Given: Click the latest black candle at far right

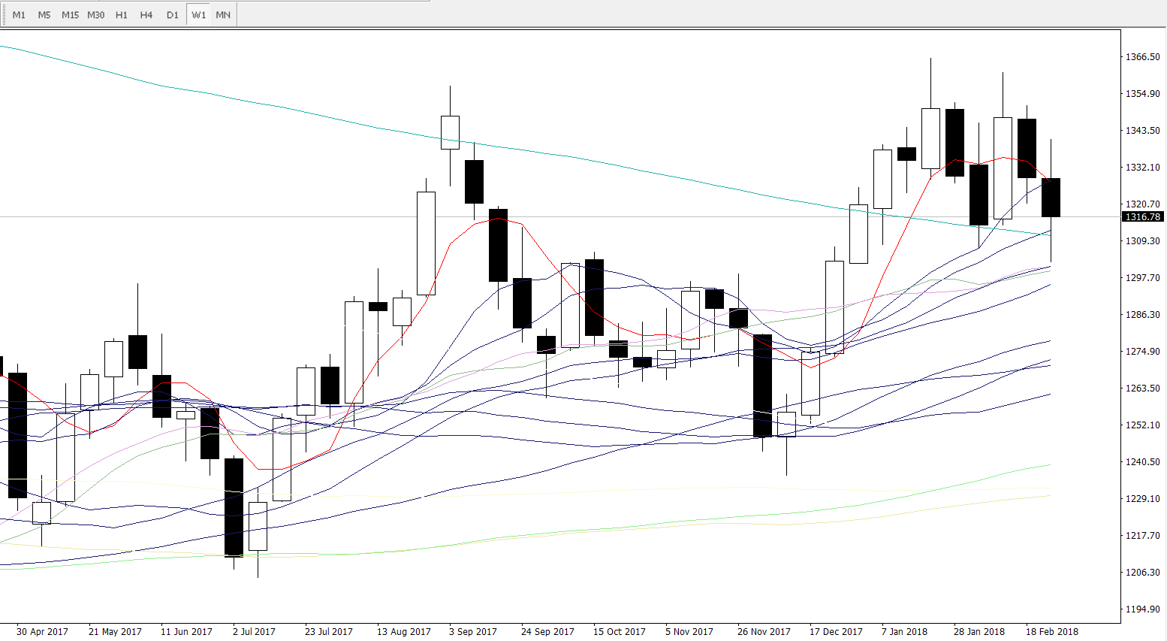Looking at the screenshot, I should (x=1051, y=198).
